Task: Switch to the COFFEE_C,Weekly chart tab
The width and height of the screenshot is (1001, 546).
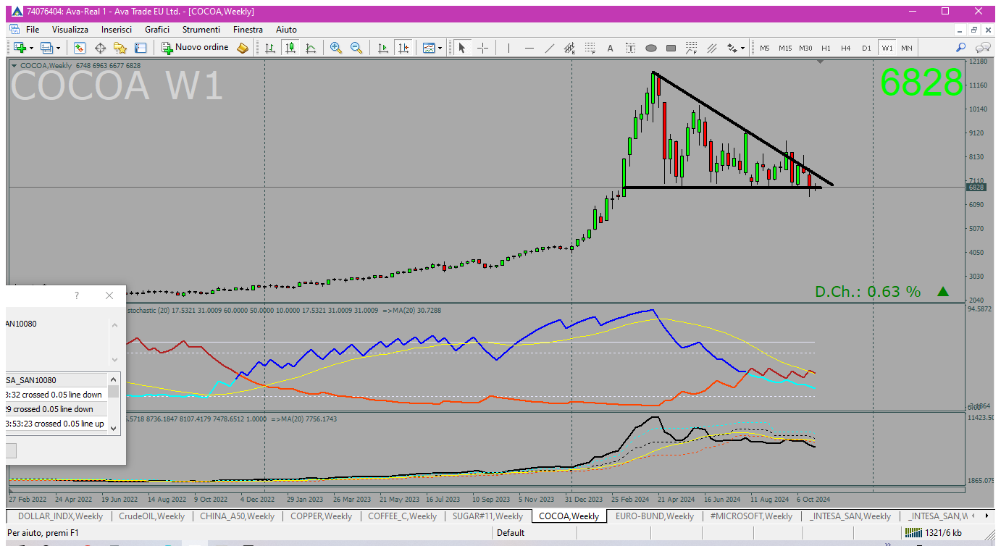Action: click(402, 516)
